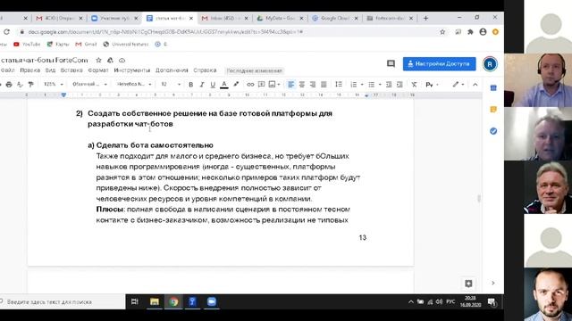572x321 pixels.
Task: Open the Вид menu
Action: pyautogui.click(x=50, y=70)
